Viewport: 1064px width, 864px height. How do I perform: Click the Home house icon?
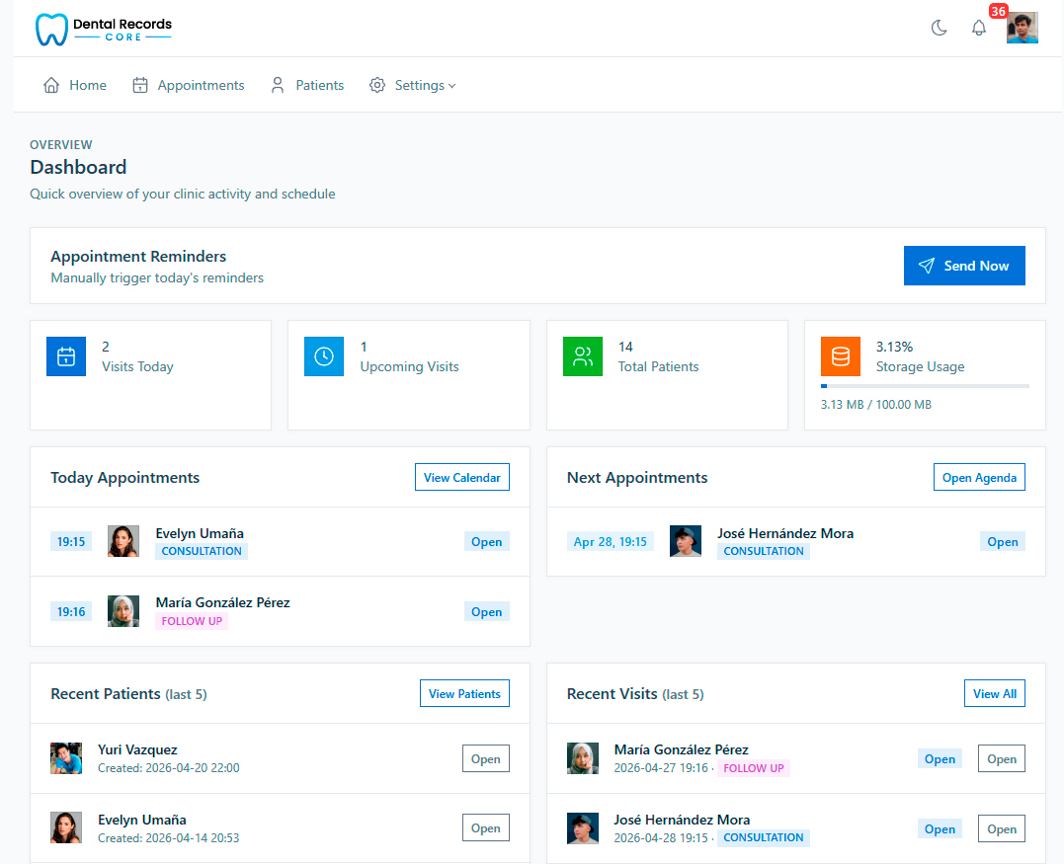click(51, 85)
